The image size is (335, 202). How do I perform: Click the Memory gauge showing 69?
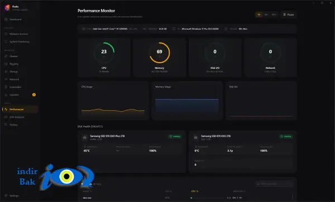click(159, 53)
